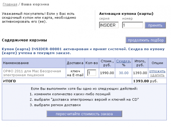Click the Доставка column header
This screenshot has height=127, width=171.
75,63
